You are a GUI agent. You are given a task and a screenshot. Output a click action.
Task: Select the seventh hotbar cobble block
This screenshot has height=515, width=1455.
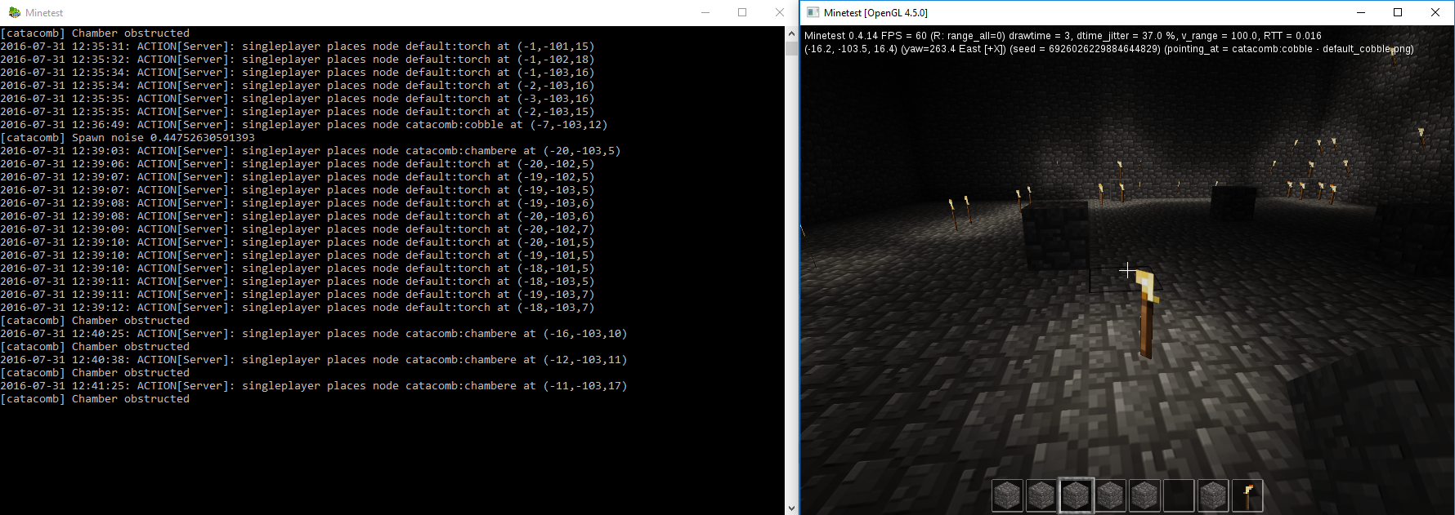pos(1213,495)
